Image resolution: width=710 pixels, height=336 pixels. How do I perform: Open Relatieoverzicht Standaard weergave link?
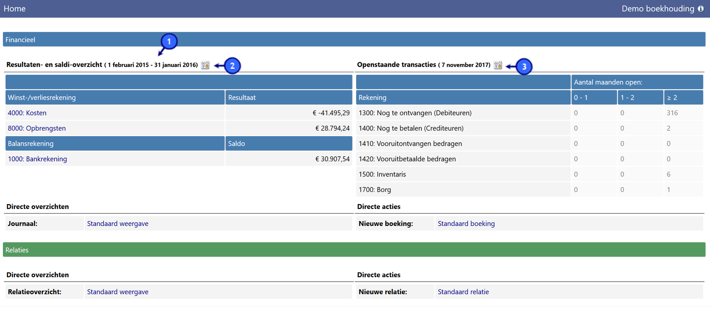coord(118,292)
